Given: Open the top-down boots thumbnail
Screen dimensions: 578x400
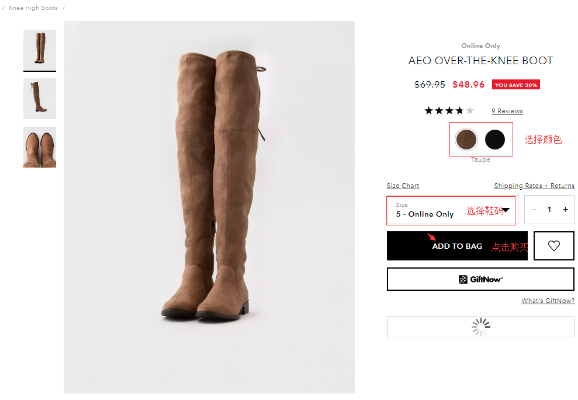Looking at the screenshot, I should (x=40, y=147).
